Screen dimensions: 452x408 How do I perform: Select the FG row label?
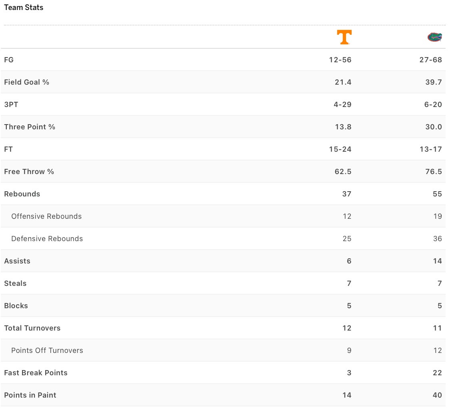pos(9,60)
